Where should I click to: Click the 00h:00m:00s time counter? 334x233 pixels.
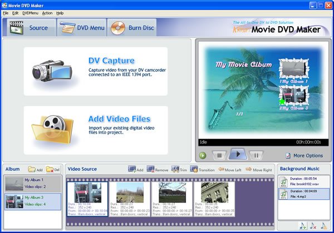[x=308, y=142]
